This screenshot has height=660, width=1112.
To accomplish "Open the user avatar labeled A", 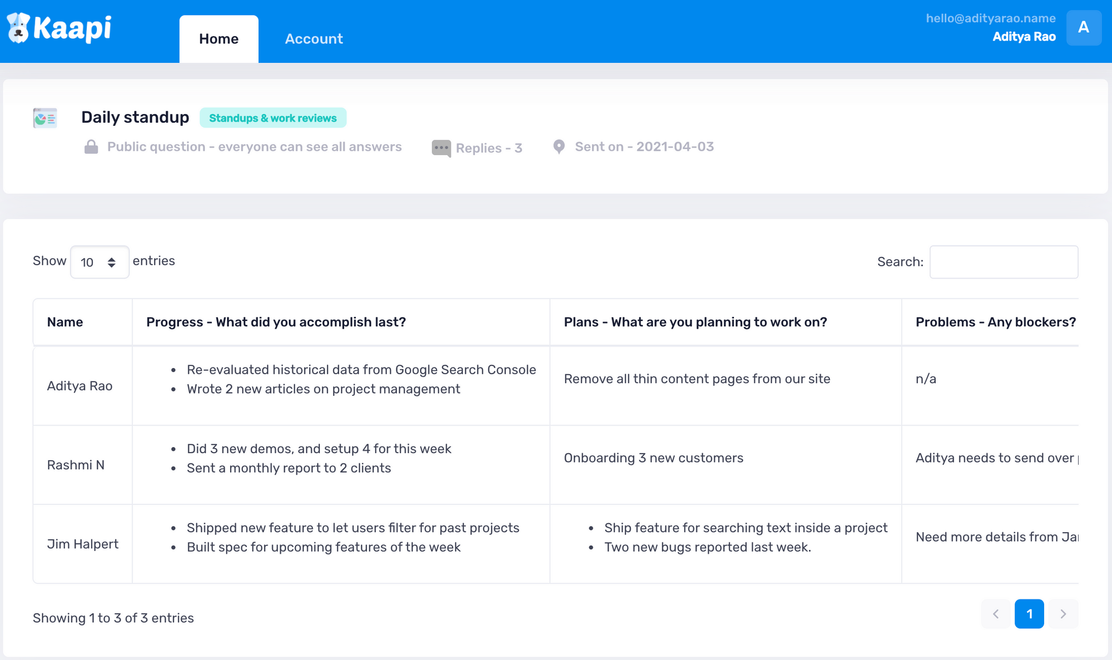I will pyautogui.click(x=1083, y=27).
